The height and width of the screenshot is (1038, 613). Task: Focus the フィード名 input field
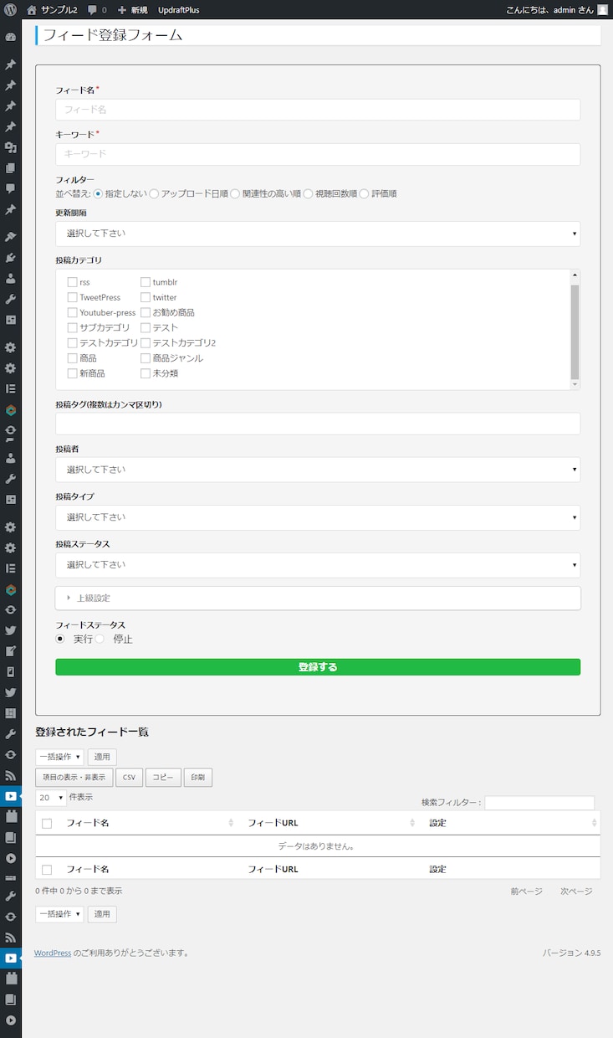click(x=318, y=110)
